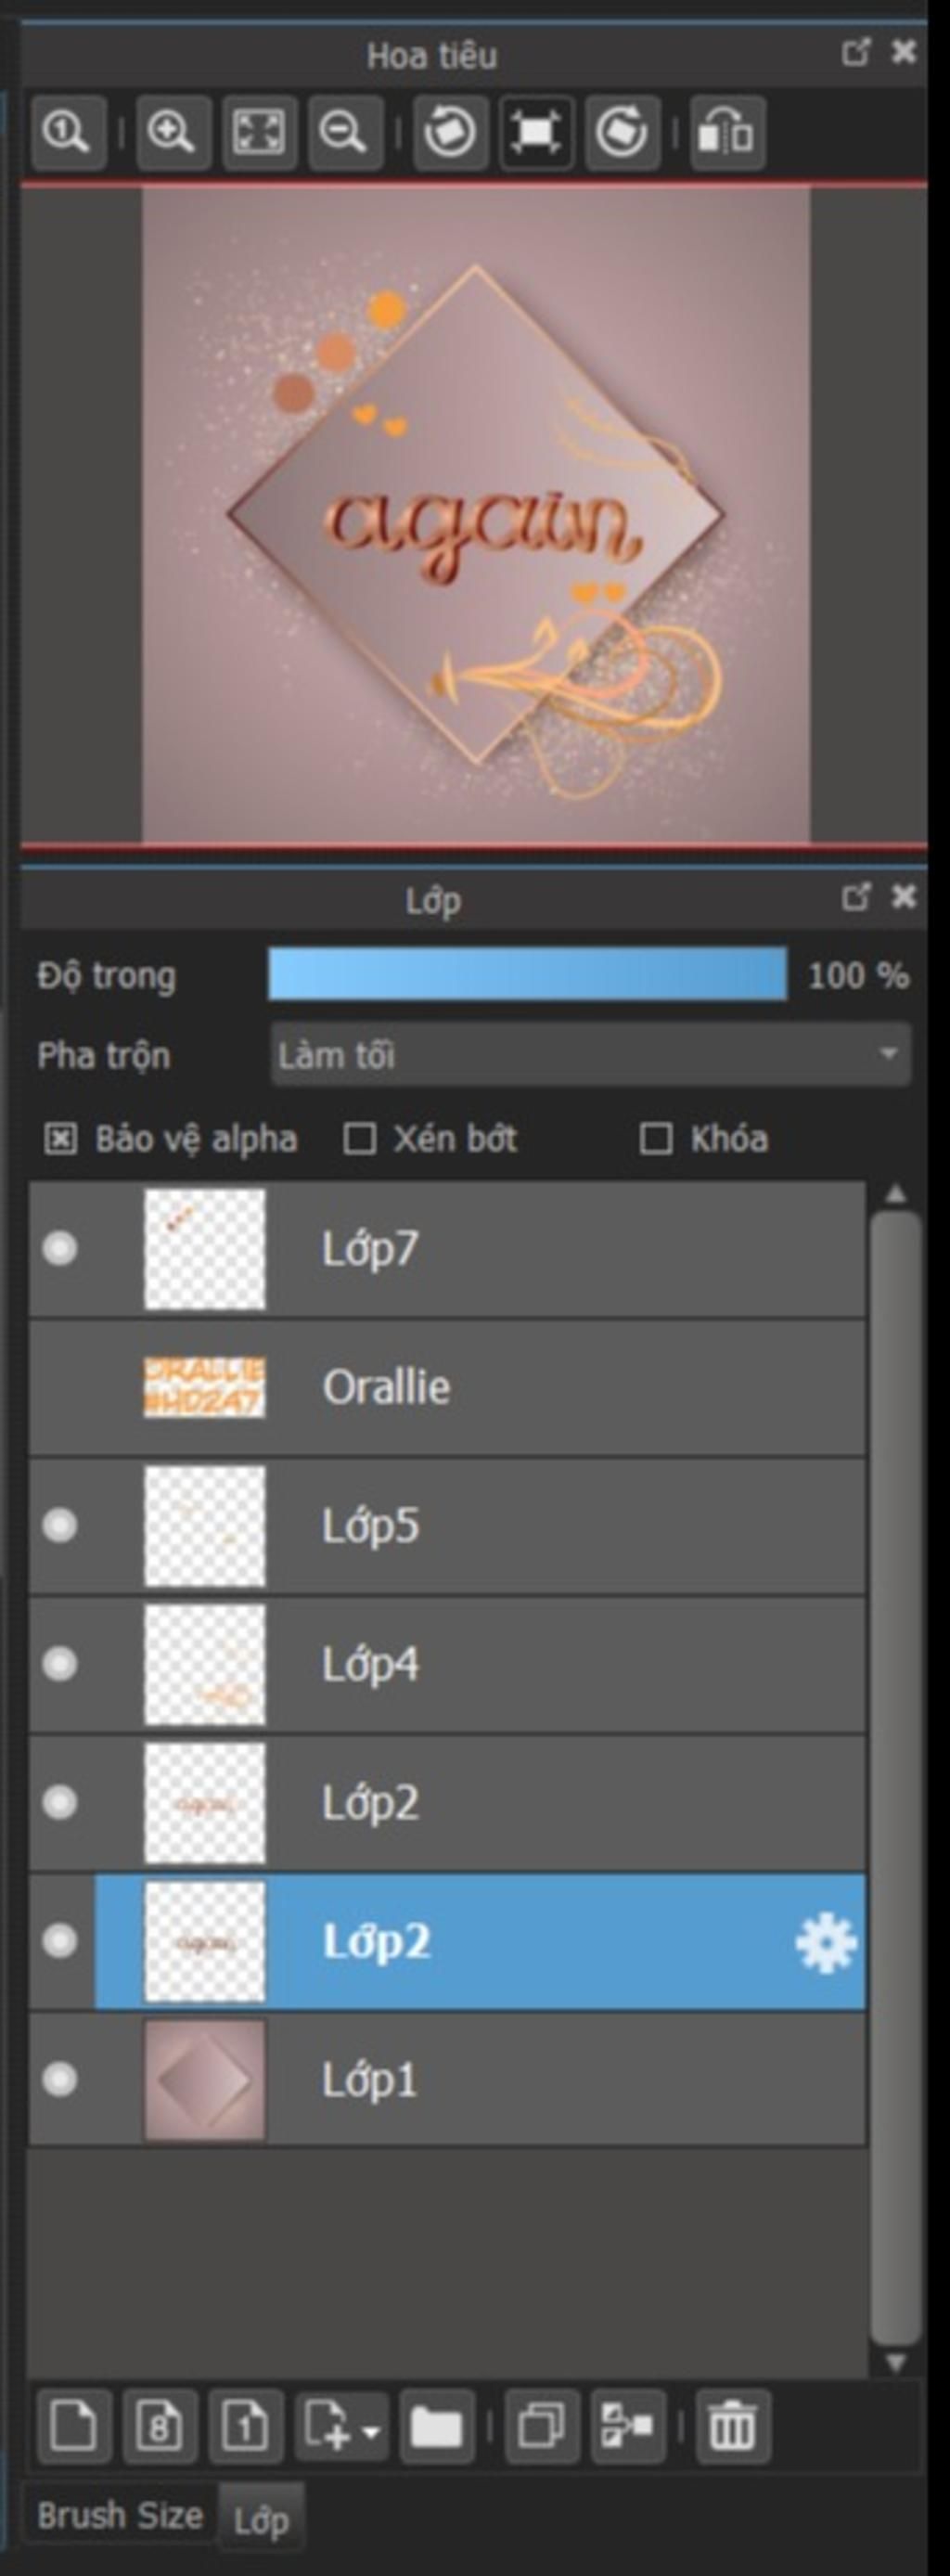Duplicate the current layer
Screen dimensions: 950x2576
point(541,2425)
